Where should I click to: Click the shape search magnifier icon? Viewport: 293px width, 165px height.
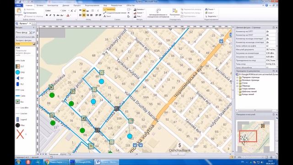click(x=34, y=33)
